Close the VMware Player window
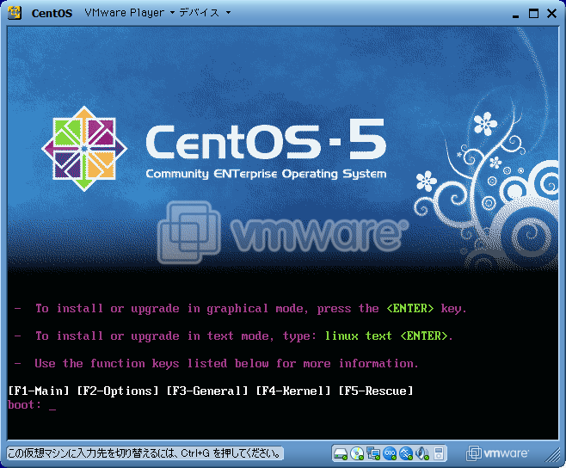Image resolution: width=566 pixels, height=468 pixels. coord(551,14)
